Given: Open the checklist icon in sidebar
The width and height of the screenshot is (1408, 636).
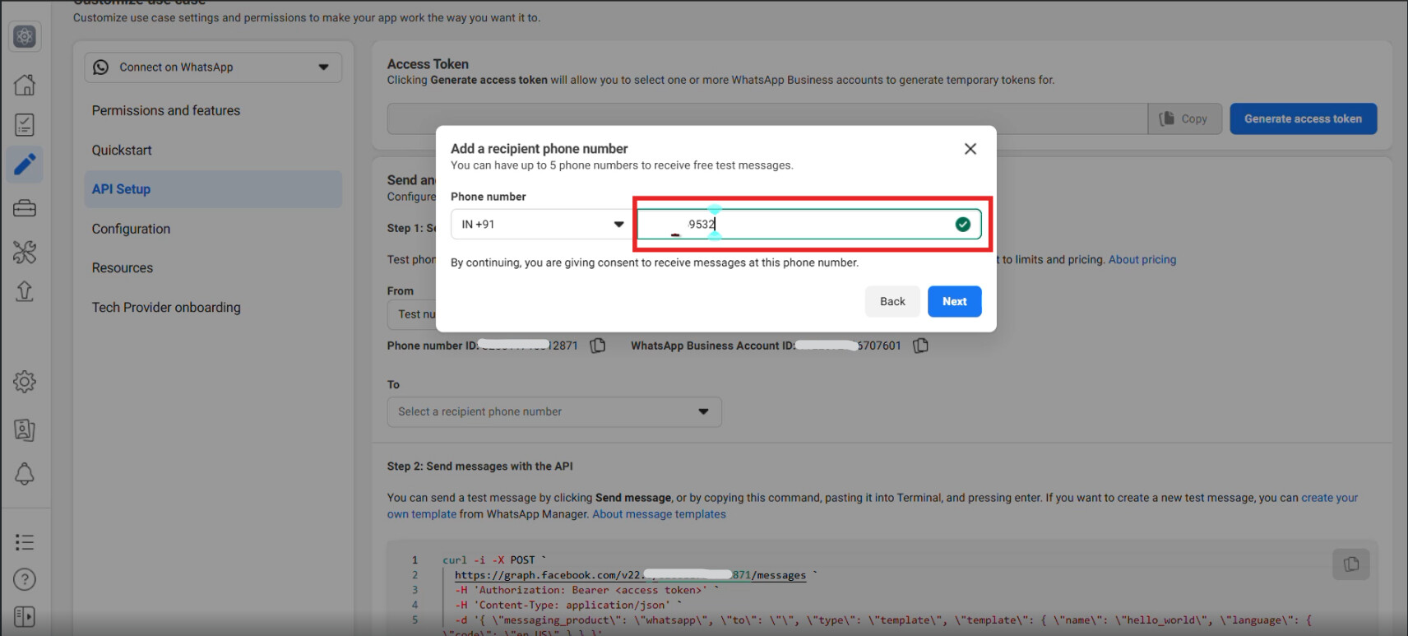Looking at the screenshot, I should (25, 125).
